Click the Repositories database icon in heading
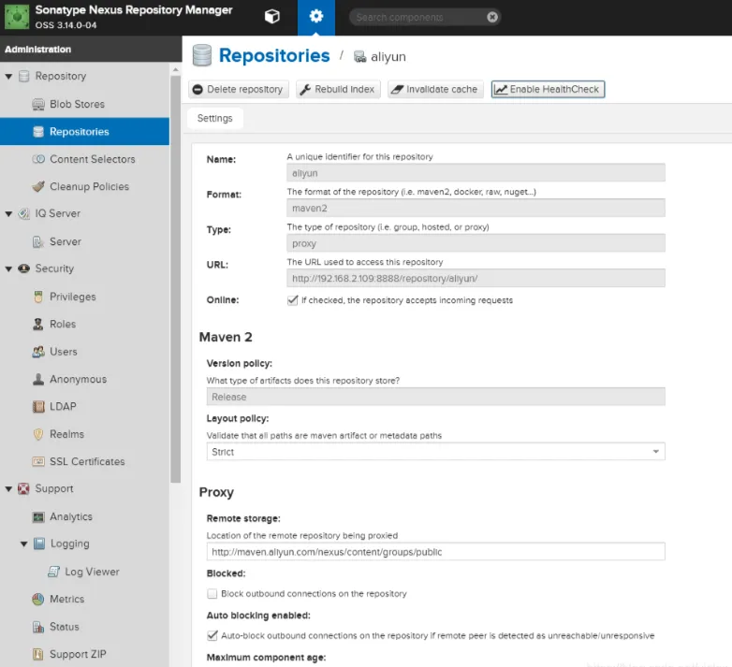This screenshot has width=732, height=667. pyautogui.click(x=202, y=55)
